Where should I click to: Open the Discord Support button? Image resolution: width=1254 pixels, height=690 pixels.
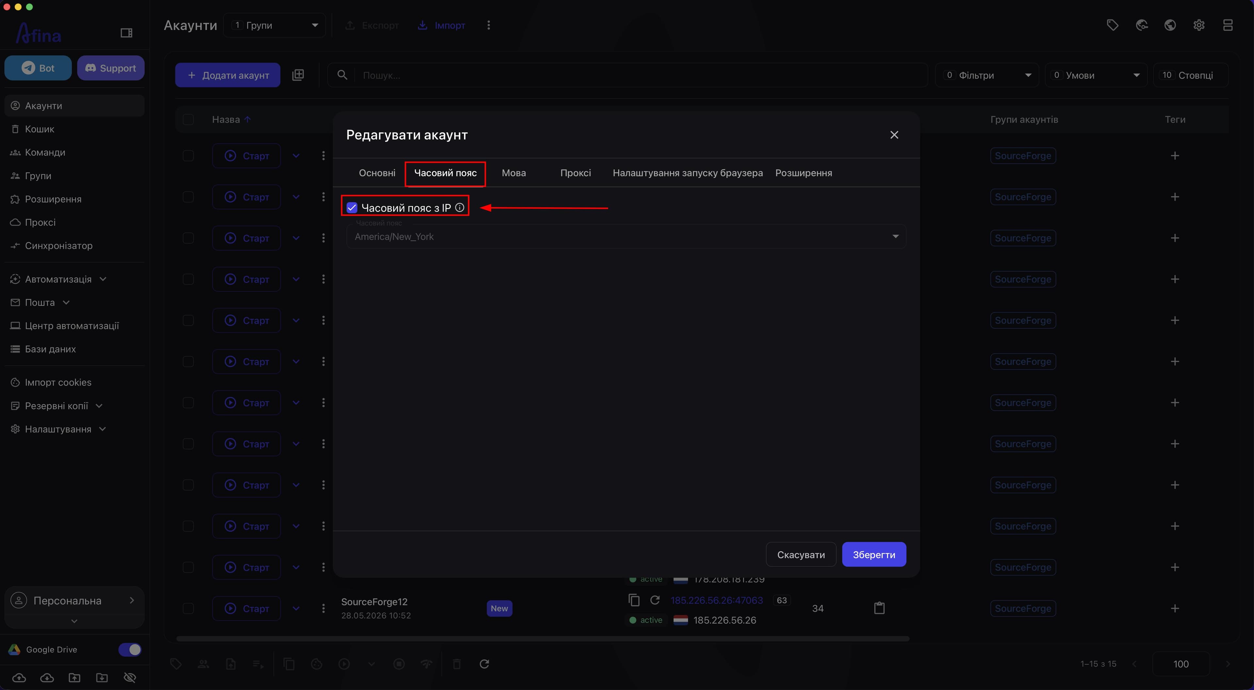click(x=110, y=68)
